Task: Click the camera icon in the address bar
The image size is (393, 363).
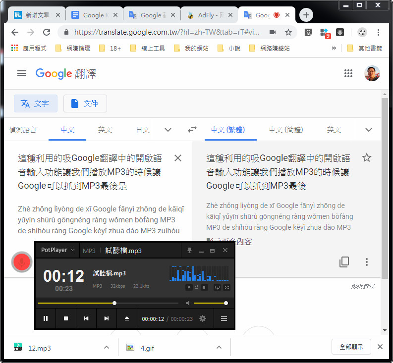Action: click(x=273, y=32)
